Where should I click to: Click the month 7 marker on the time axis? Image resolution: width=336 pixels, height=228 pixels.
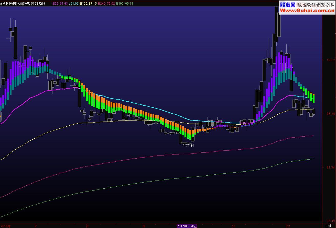coord(36,226)
